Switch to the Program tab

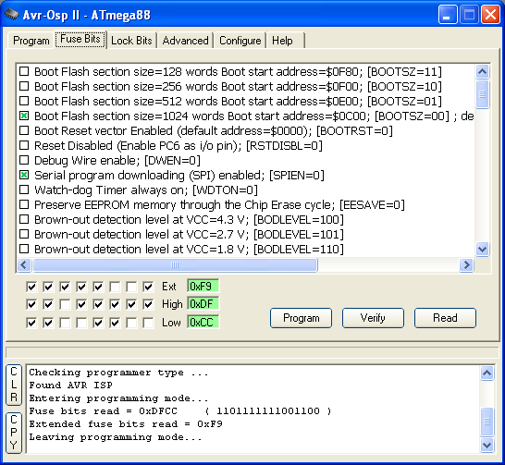tap(31, 41)
